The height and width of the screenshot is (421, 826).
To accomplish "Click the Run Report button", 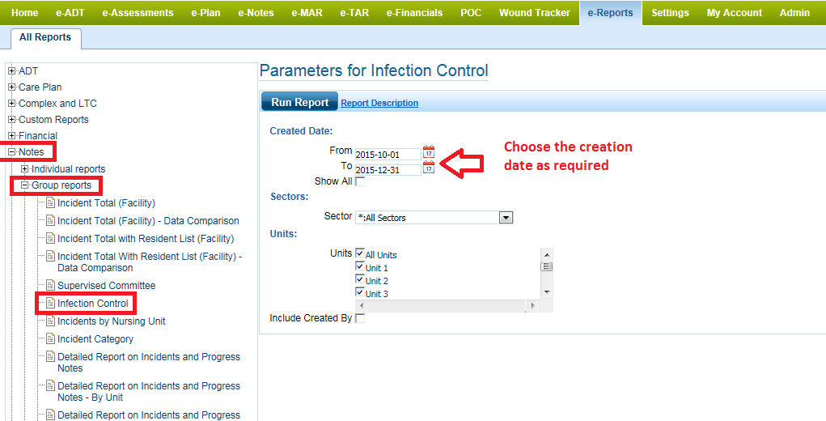I will pyautogui.click(x=299, y=103).
